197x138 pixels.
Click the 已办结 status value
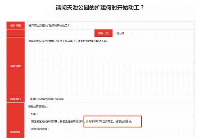120,33
